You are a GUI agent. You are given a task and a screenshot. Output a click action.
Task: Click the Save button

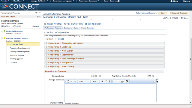163,13
